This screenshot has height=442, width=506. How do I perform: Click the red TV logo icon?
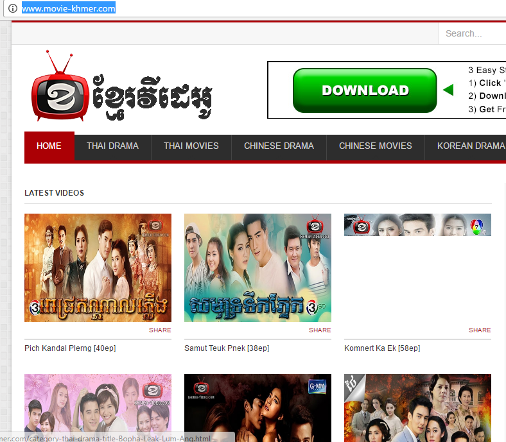click(60, 87)
